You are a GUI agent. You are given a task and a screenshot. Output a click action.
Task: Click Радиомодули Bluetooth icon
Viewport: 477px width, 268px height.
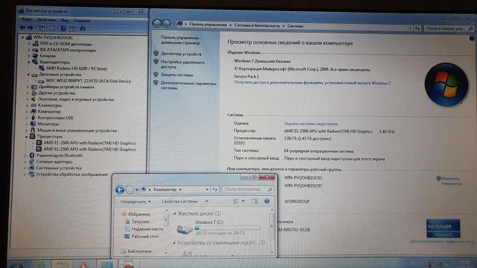31,155
